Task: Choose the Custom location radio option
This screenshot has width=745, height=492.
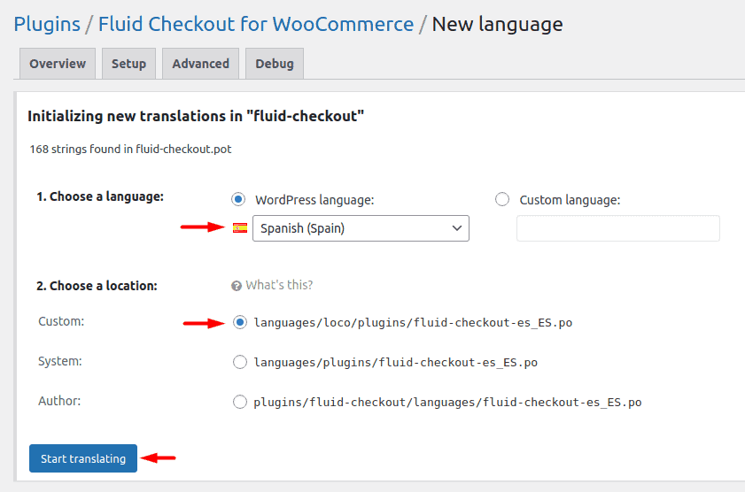Action: click(240, 323)
